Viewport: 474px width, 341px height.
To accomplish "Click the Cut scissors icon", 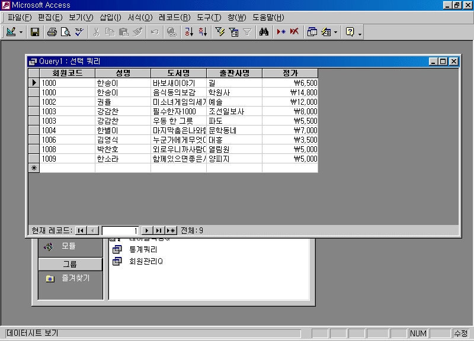I will tap(97, 32).
